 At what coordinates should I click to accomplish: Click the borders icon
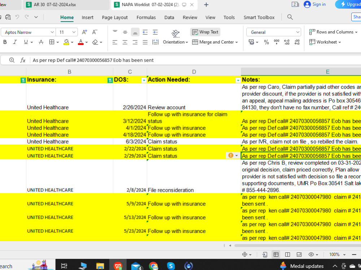(x=52, y=42)
